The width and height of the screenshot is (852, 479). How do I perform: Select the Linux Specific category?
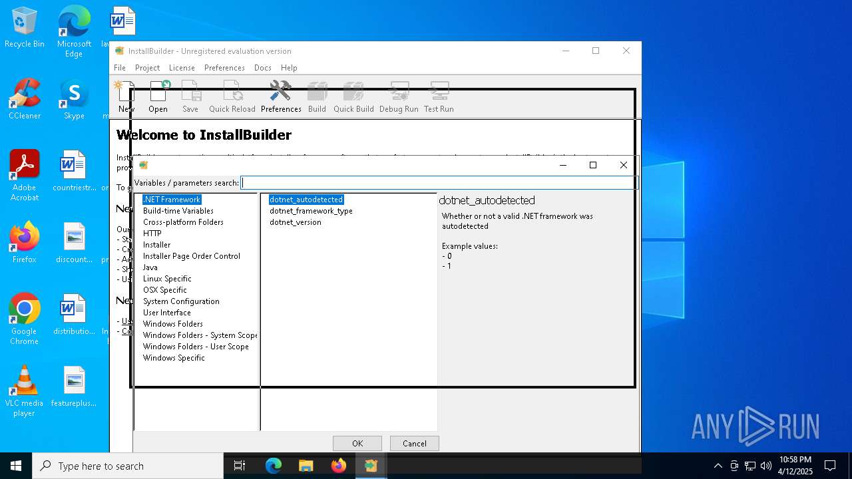point(167,279)
